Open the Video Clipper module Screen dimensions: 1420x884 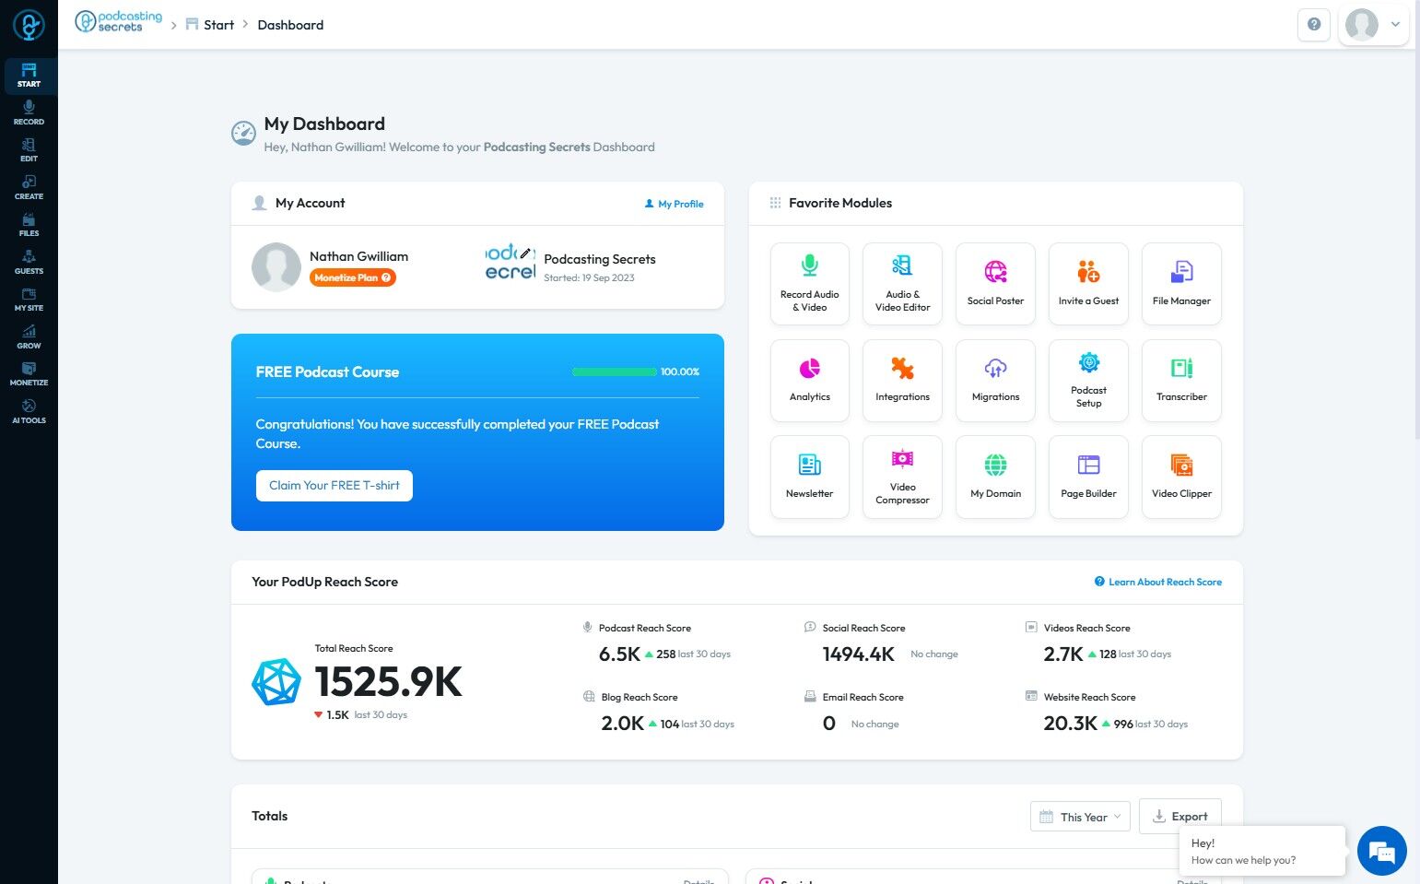tap(1181, 477)
